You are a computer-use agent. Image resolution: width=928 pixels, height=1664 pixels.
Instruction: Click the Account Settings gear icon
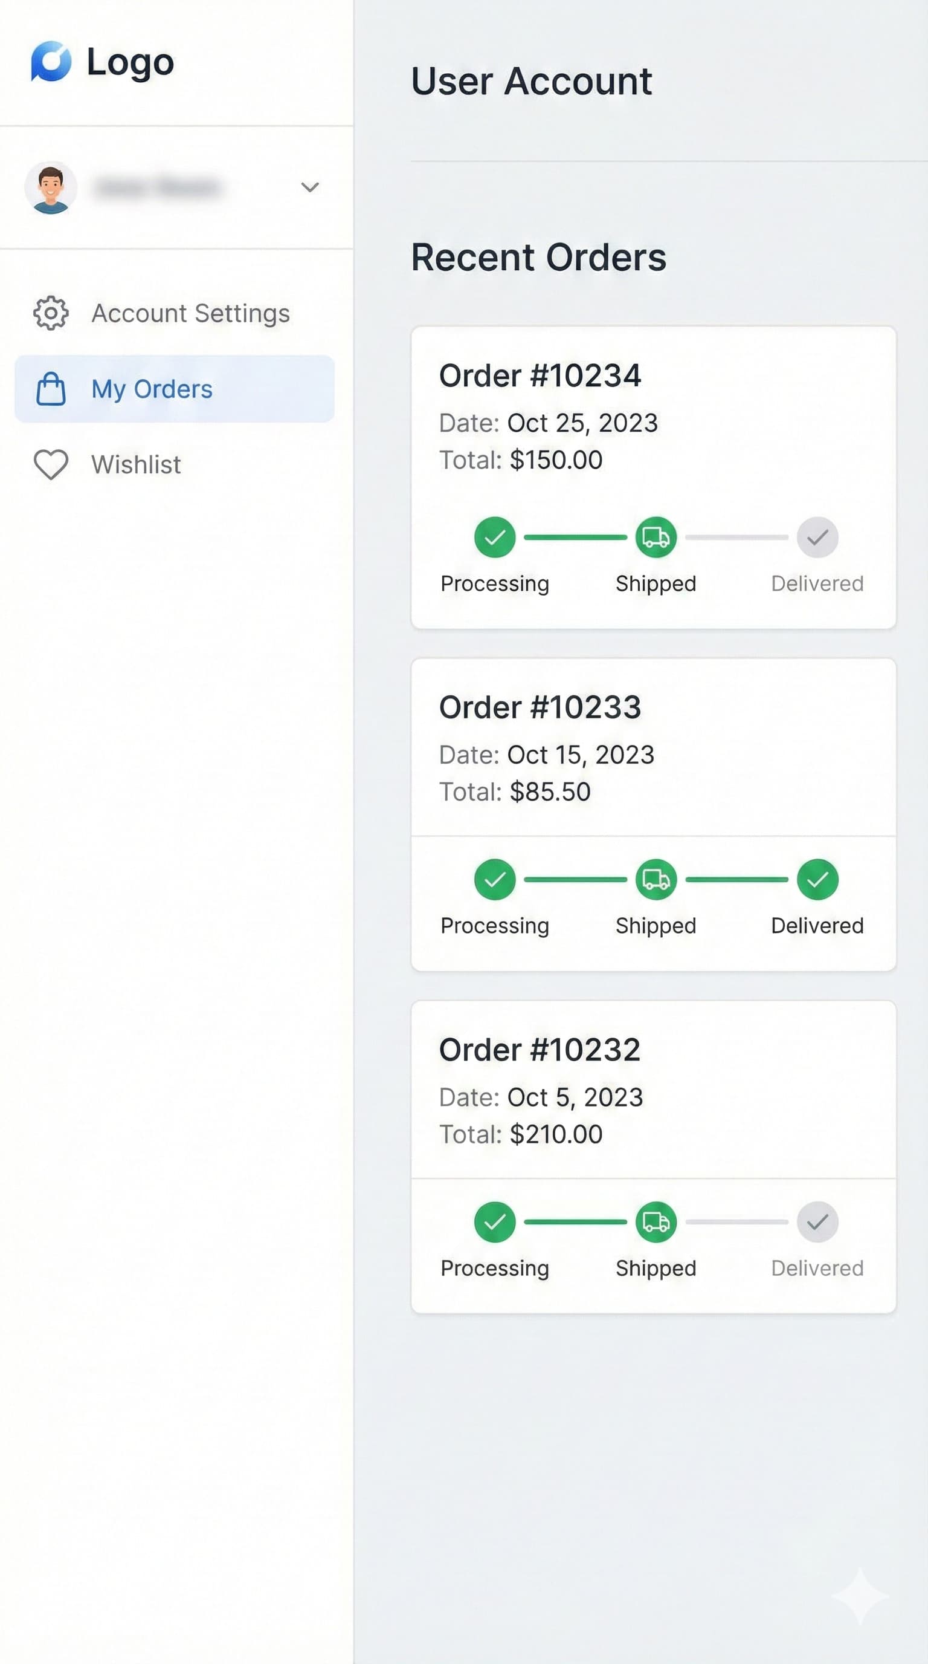51,314
